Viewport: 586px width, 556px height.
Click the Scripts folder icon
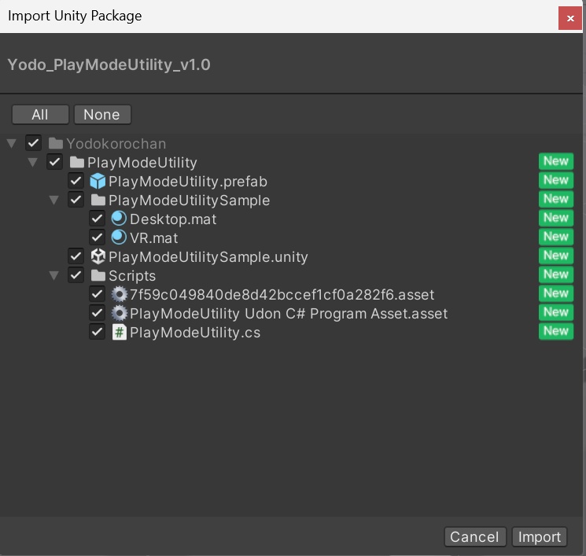tap(98, 275)
